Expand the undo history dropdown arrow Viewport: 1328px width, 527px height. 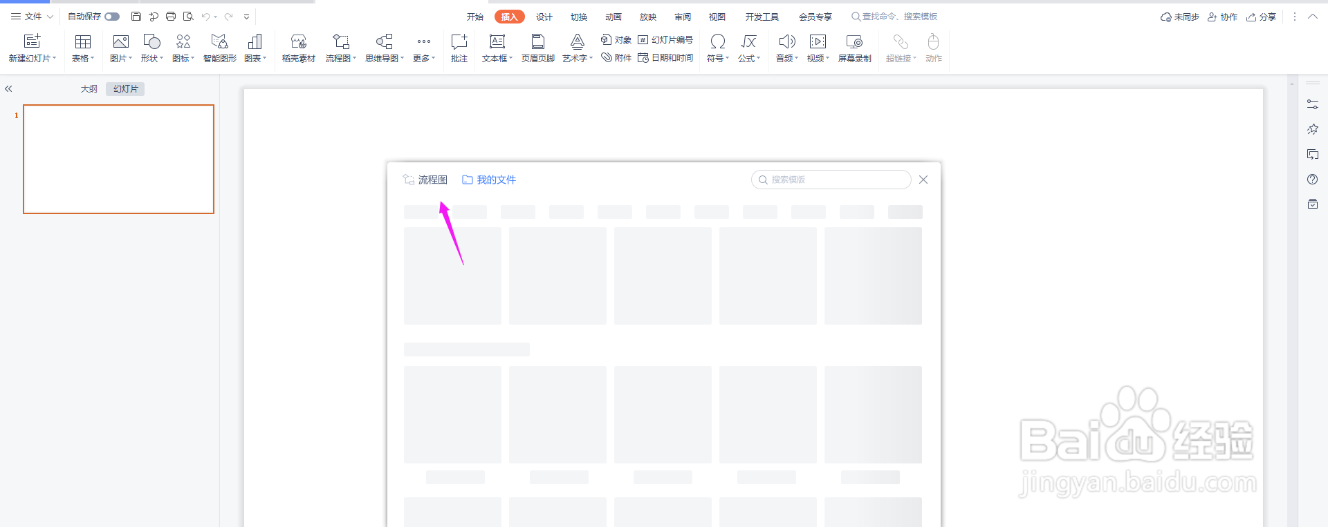[216, 17]
